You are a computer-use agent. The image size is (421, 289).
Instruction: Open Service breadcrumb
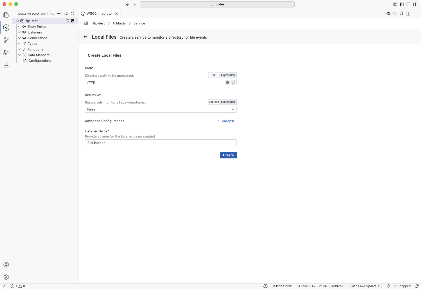tap(139, 23)
